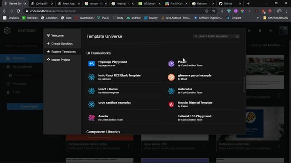This screenshot has width=291, height=163.
Task: Show more bookmarks with double chevron
Action: pyautogui.click(x=258, y=18)
